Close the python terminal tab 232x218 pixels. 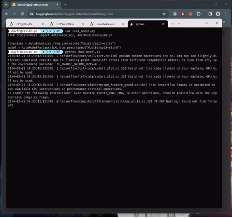163,24
